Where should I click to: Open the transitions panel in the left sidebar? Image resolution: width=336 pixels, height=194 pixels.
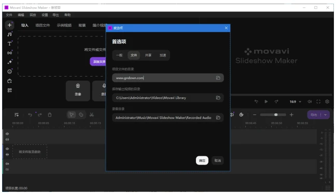pos(9,53)
